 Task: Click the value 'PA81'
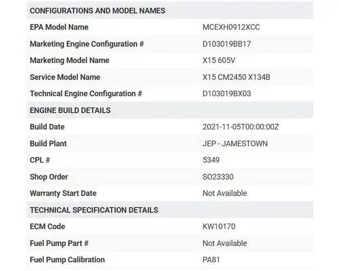pyautogui.click(x=211, y=259)
